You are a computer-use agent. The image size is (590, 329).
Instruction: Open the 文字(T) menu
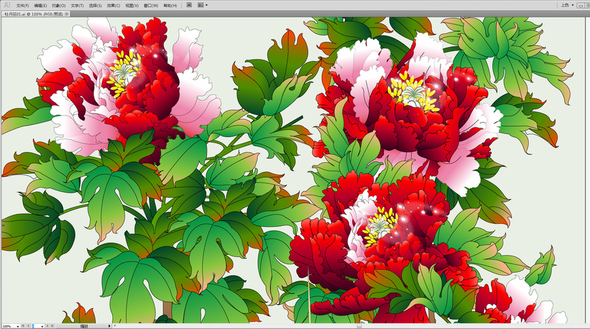pos(77,6)
